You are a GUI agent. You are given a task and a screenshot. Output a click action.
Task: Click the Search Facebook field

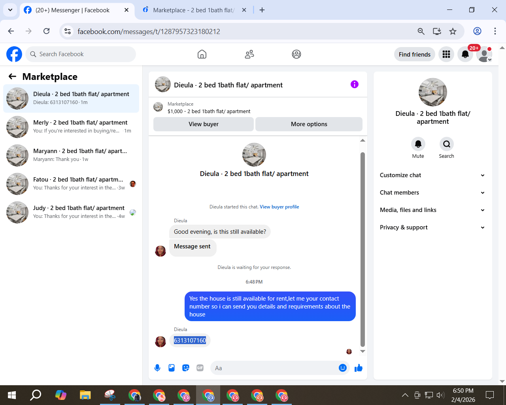(x=81, y=54)
